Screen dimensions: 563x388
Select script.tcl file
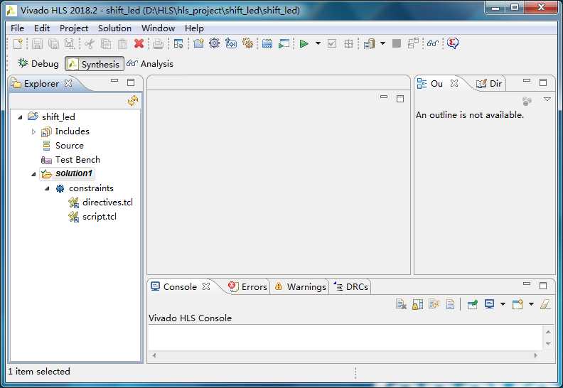click(x=92, y=217)
